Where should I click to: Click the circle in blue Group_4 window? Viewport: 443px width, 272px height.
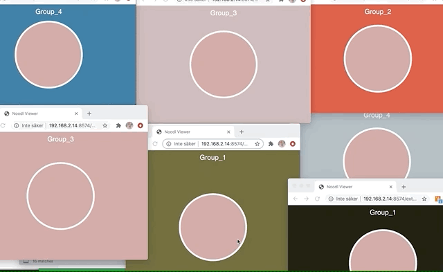[48, 55]
